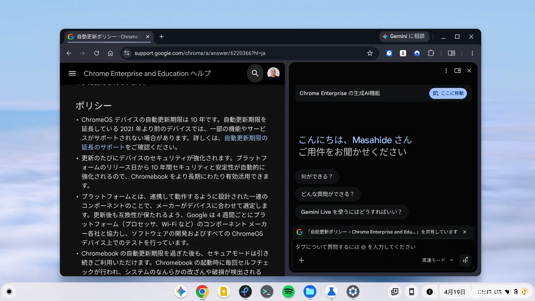Click the Gemini voice input icon
This screenshot has height=301, width=535.
click(465, 260)
